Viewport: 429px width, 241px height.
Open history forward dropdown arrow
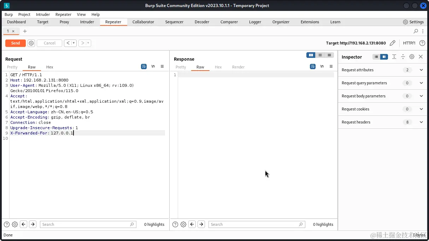(x=88, y=43)
